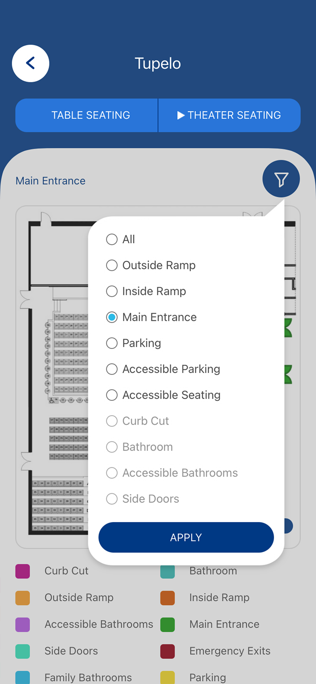The height and width of the screenshot is (684, 316).
Task: Click the purple Accessible Bathrooms swatch
Action: (22, 624)
